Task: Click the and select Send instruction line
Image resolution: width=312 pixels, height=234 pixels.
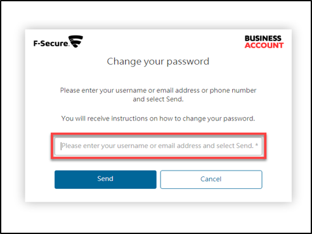Action: [x=158, y=99]
